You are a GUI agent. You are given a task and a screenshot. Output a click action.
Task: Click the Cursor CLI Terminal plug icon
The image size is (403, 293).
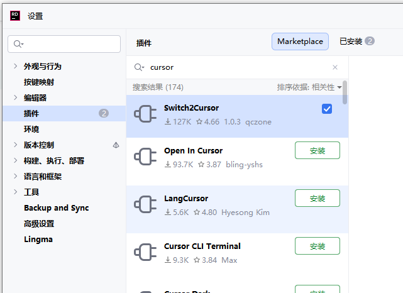click(x=145, y=252)
